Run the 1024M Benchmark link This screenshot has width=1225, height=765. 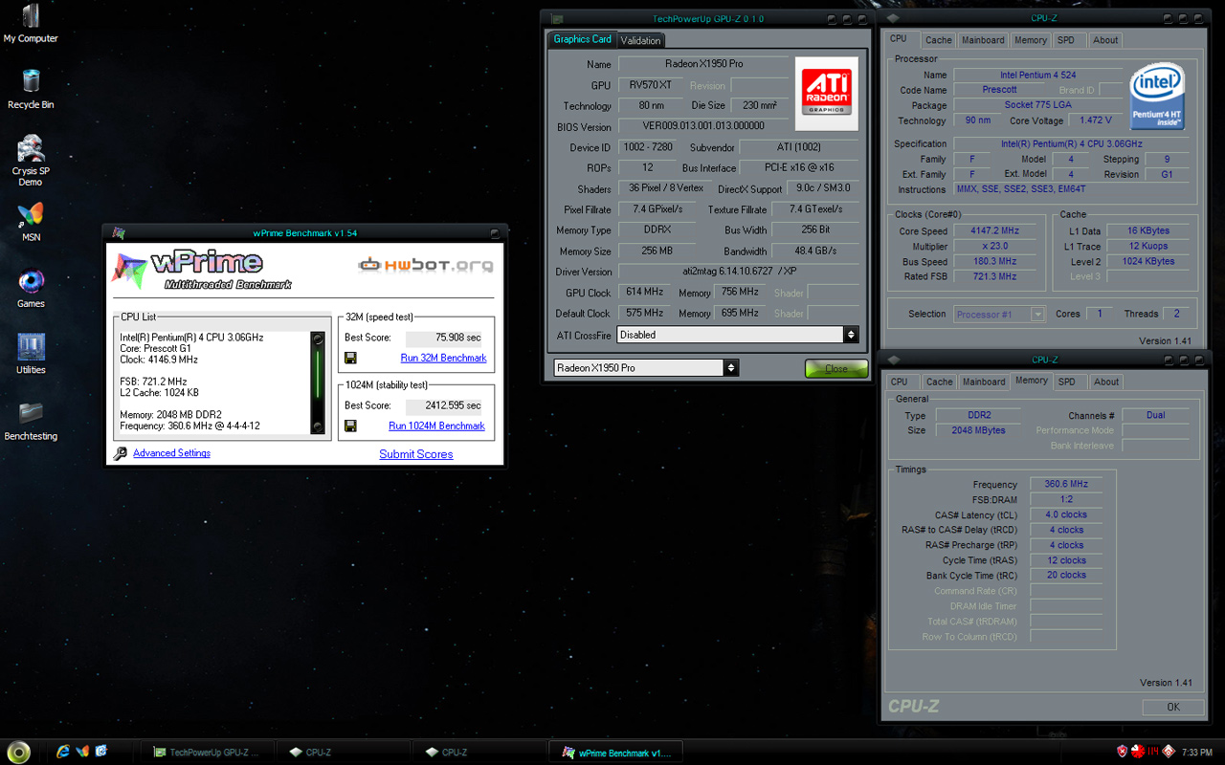pos(436,426)
